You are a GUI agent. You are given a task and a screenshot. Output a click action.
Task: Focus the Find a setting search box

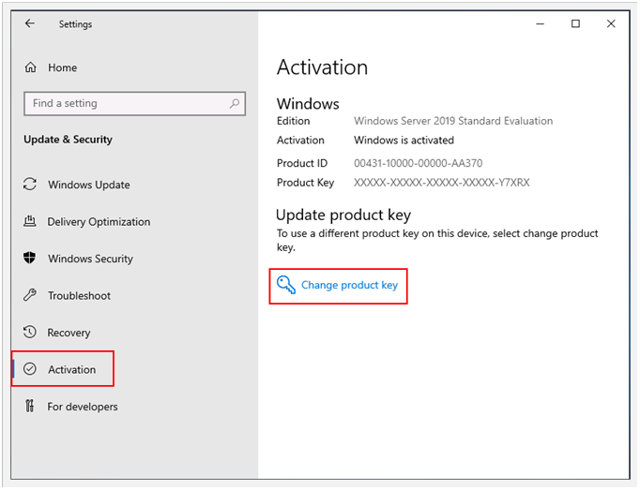[x=135, y=104]
